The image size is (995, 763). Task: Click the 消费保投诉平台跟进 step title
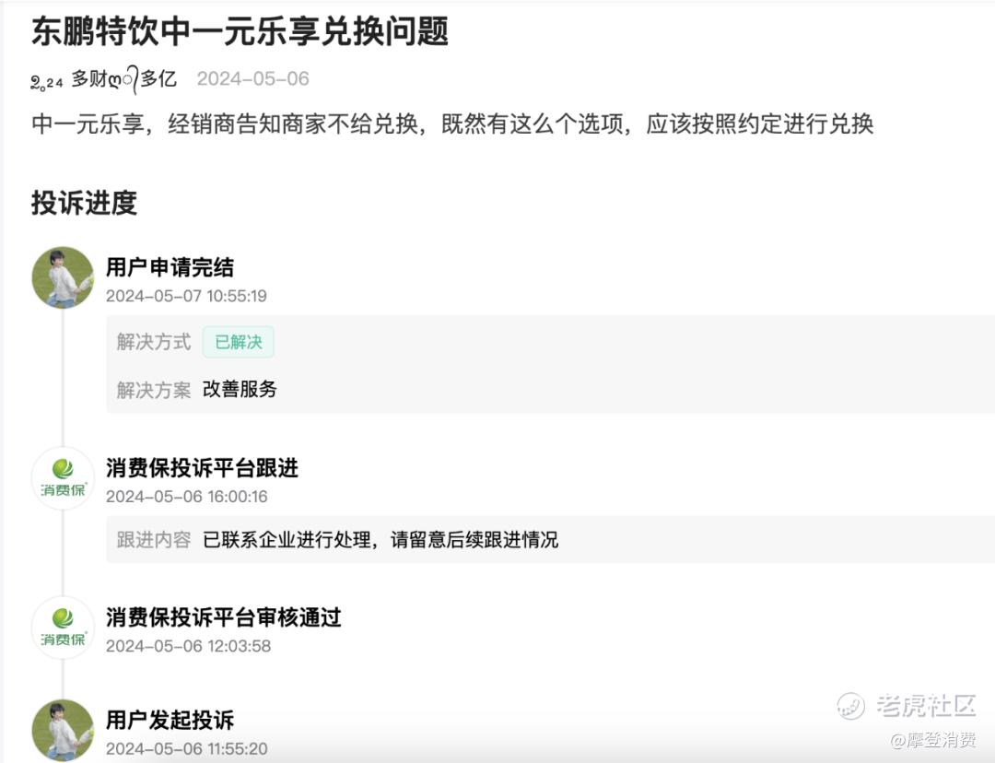point(202,468)
